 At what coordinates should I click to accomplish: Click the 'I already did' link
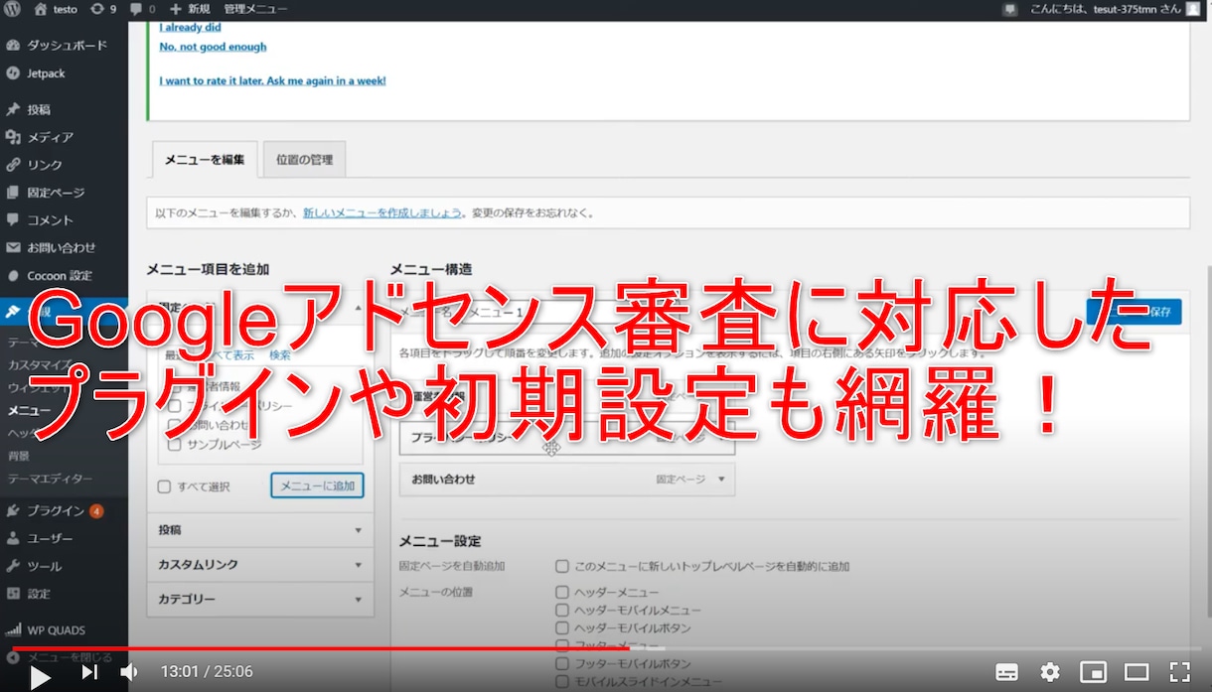(190, 27)
